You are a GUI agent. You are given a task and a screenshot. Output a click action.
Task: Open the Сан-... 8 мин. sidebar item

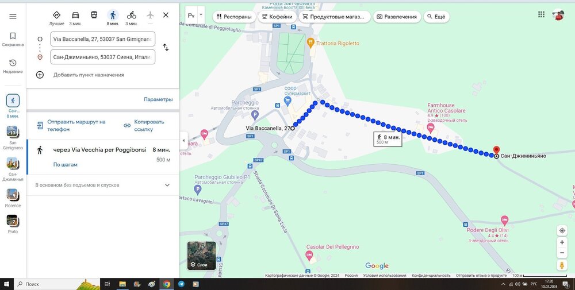click(13, 106)
